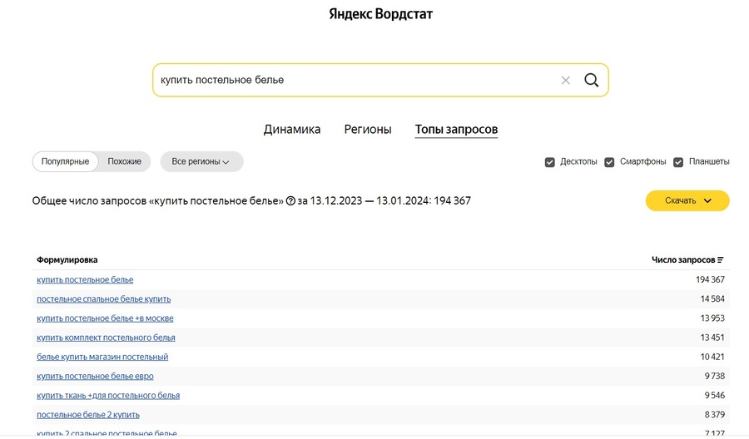Image resolution: width=749 pixels, height=439 pixels.
Task: Open постельное спальное белье купить query
Action: [x=103, y=298]
